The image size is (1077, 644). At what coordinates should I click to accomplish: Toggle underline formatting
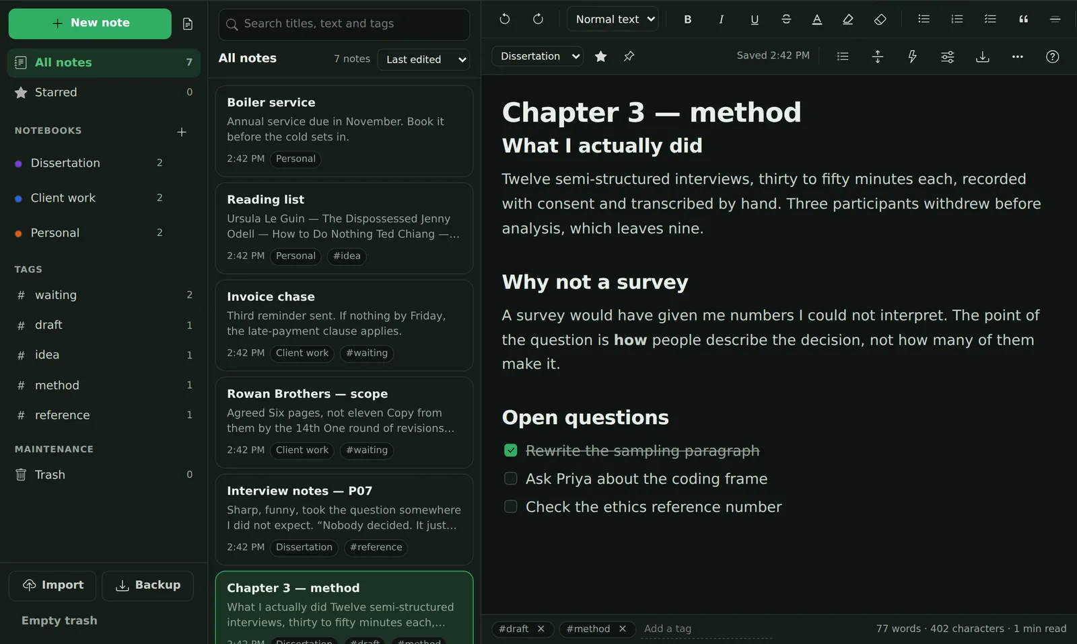click(x=755, y=19)
